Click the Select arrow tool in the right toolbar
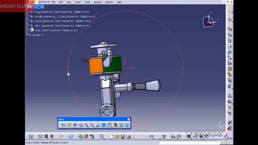Viewport: 258px width, 145px height. [x=230, y=10]
